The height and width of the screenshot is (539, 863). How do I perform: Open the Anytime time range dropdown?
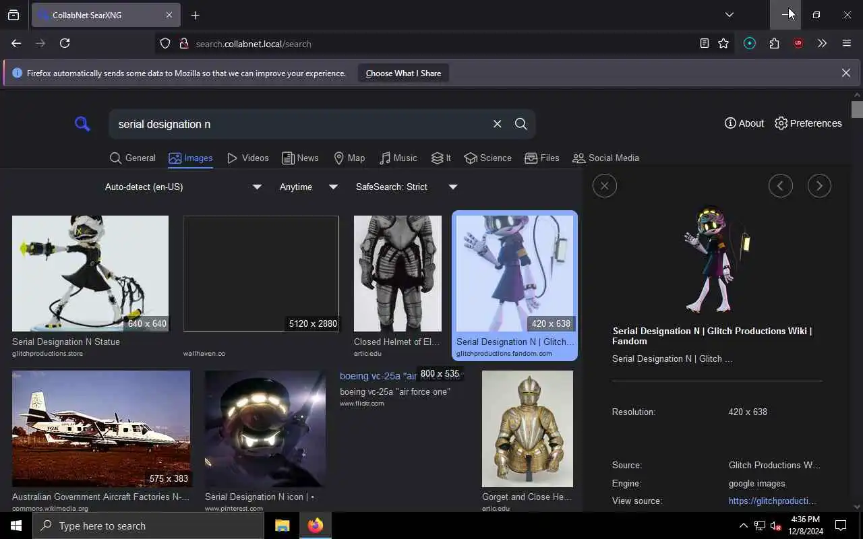click(x=309, y=187)
